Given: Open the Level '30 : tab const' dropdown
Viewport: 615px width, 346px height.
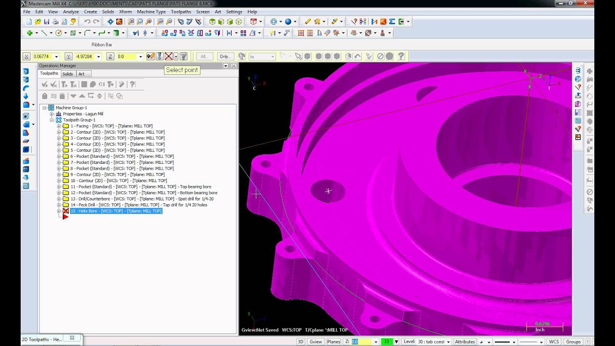Looking at the screenshot, I should [448, 342].
